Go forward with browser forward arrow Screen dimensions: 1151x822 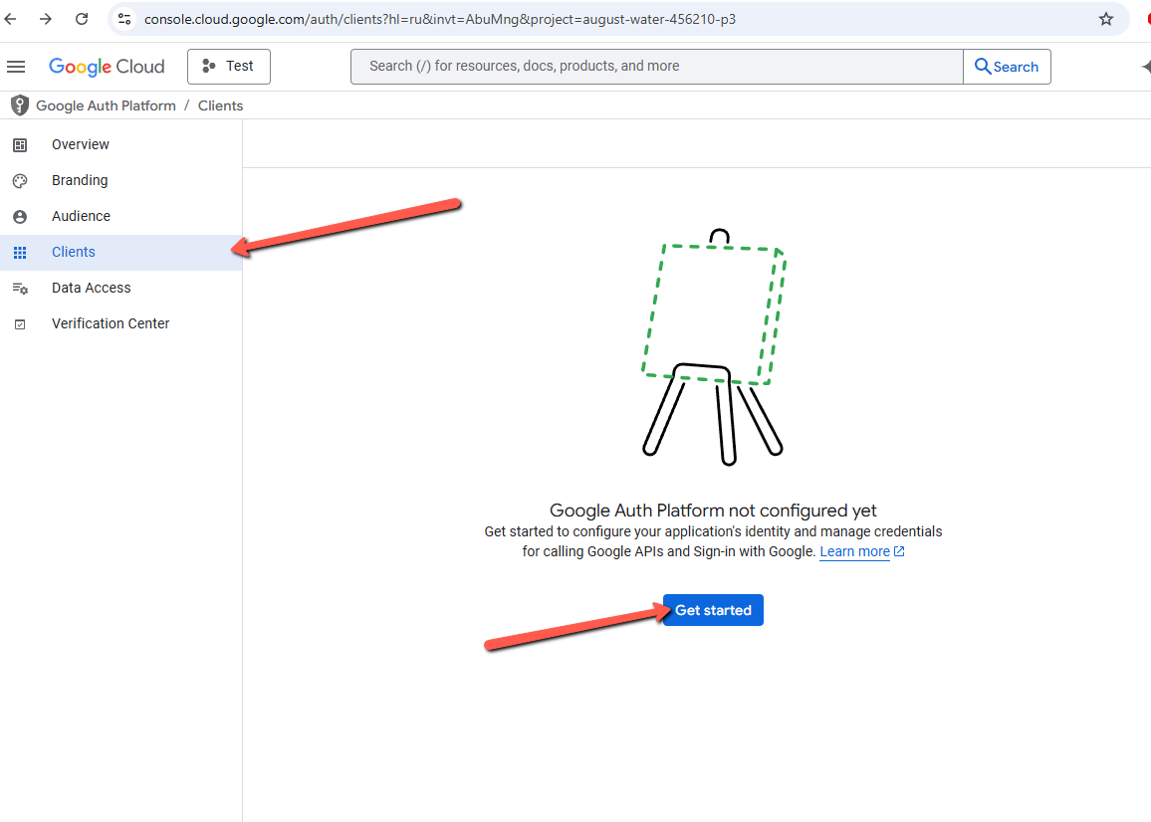[46, 19]
